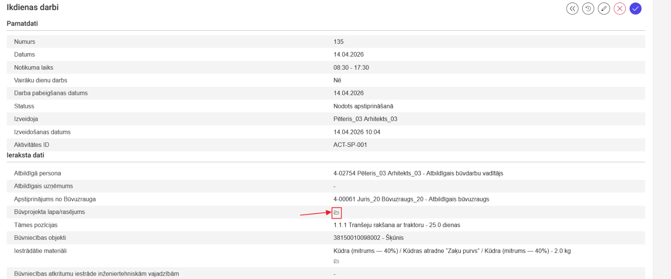Image resolution: width=671 pixels, height=279 pixels.
Task: Click the Vairāku dienu darbs value Nē
Action: click(337, 80)
